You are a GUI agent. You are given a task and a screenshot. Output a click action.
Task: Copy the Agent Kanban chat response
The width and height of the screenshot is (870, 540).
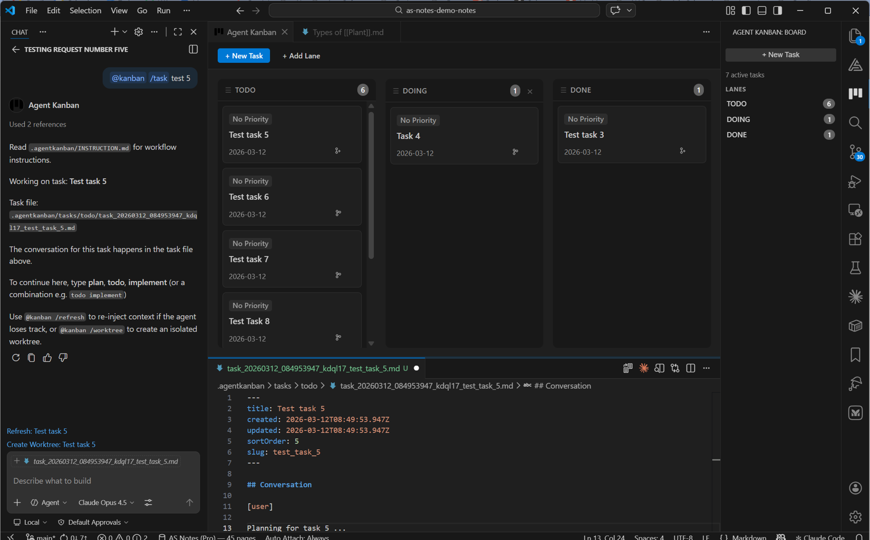pos(31,358)
